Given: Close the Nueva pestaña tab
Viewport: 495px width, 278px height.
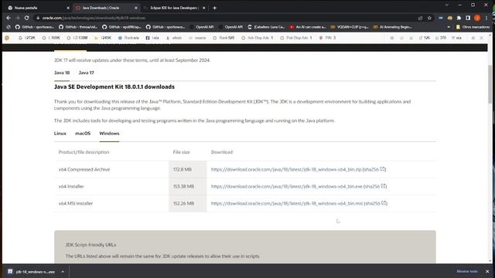Looking at the screenshot, I should [68, 8].
